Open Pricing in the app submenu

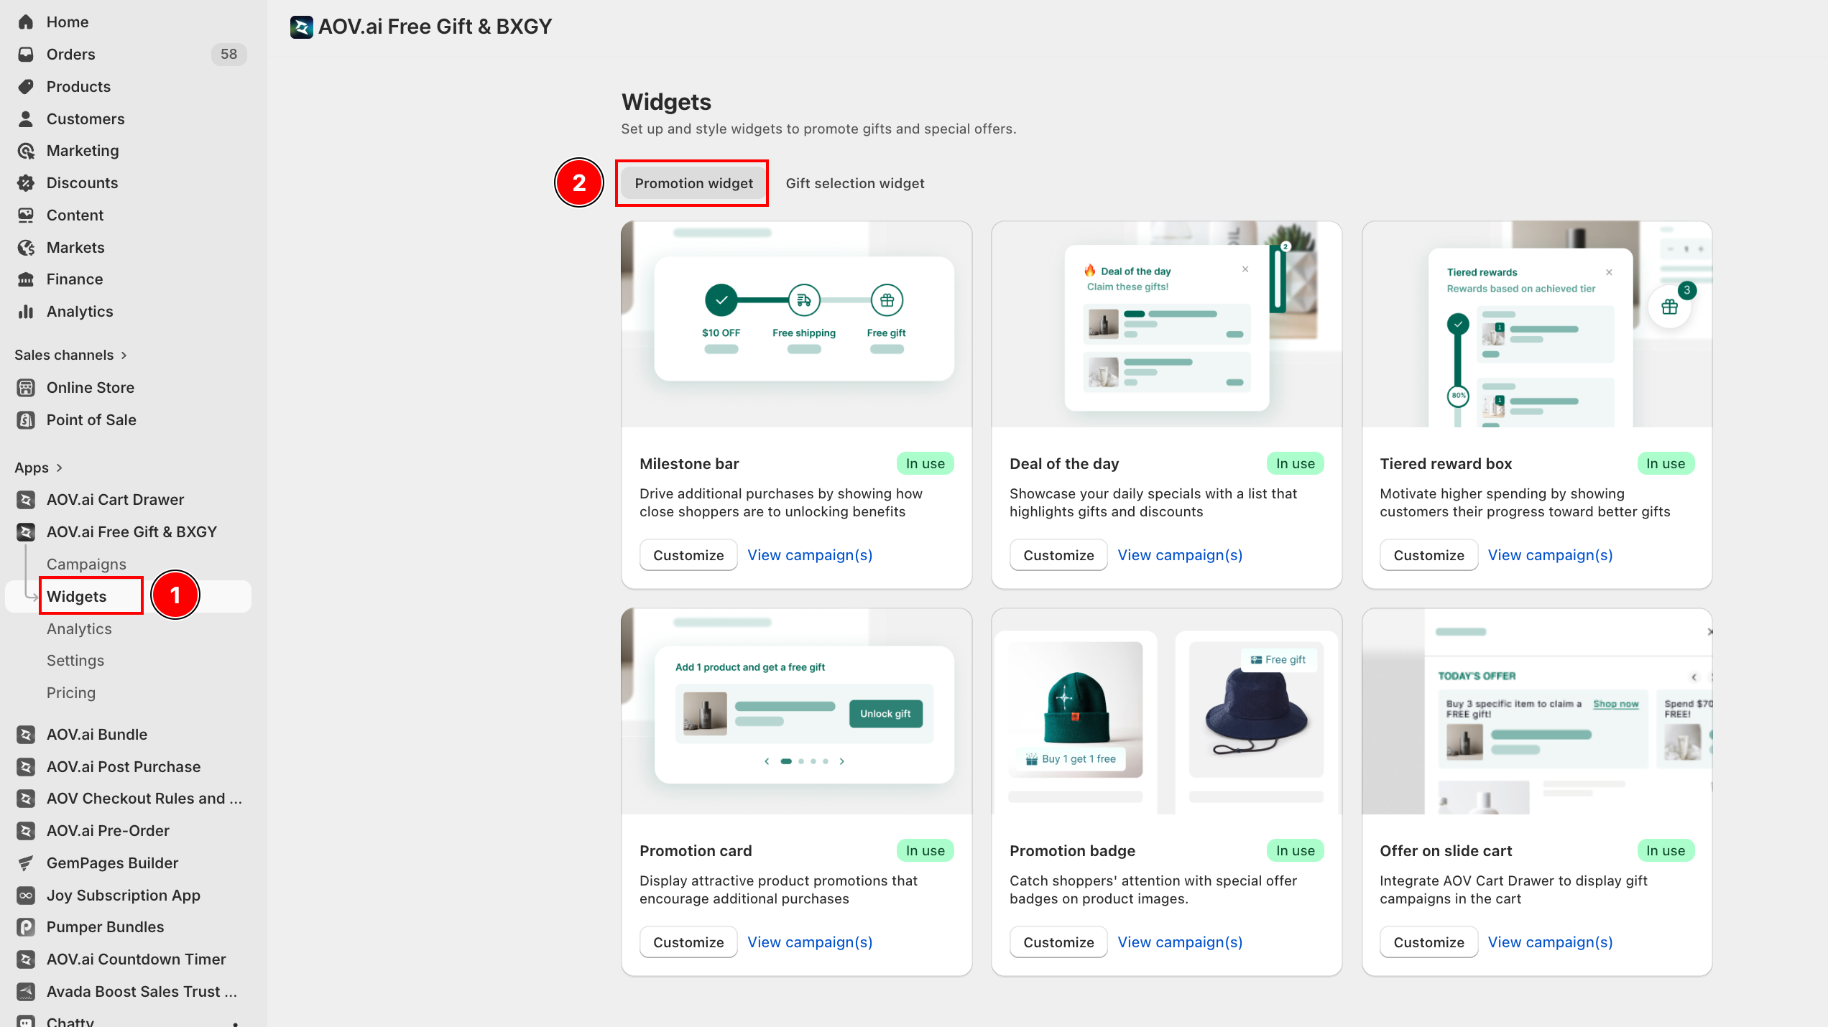pos(70,692)
